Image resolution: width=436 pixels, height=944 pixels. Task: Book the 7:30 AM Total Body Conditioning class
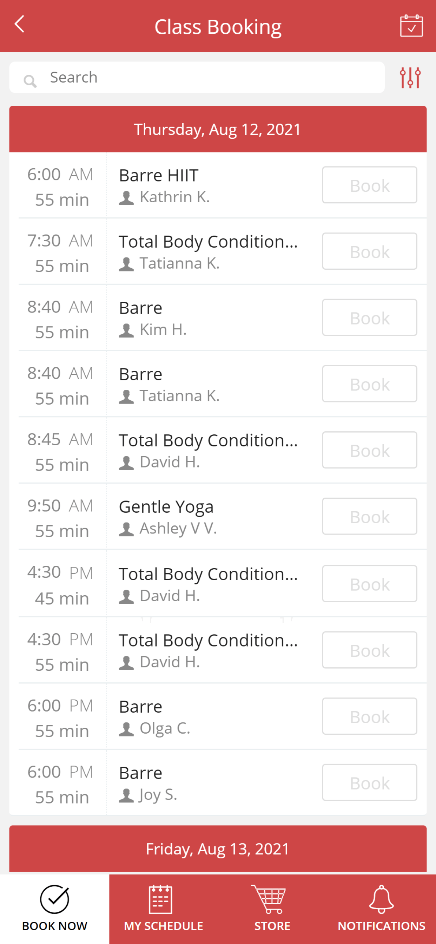(x=369, y=251)
